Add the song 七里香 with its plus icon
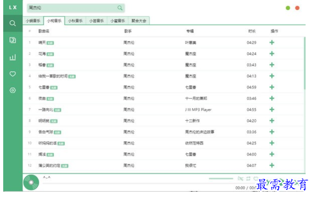 [272, 87]
